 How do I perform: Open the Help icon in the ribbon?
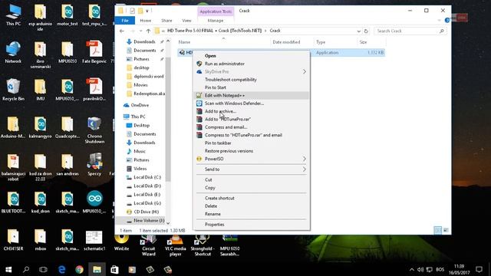[x=447, y=21]
